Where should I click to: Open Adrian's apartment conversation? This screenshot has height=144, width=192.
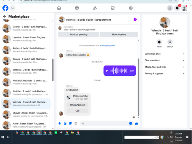pos(26,50)
